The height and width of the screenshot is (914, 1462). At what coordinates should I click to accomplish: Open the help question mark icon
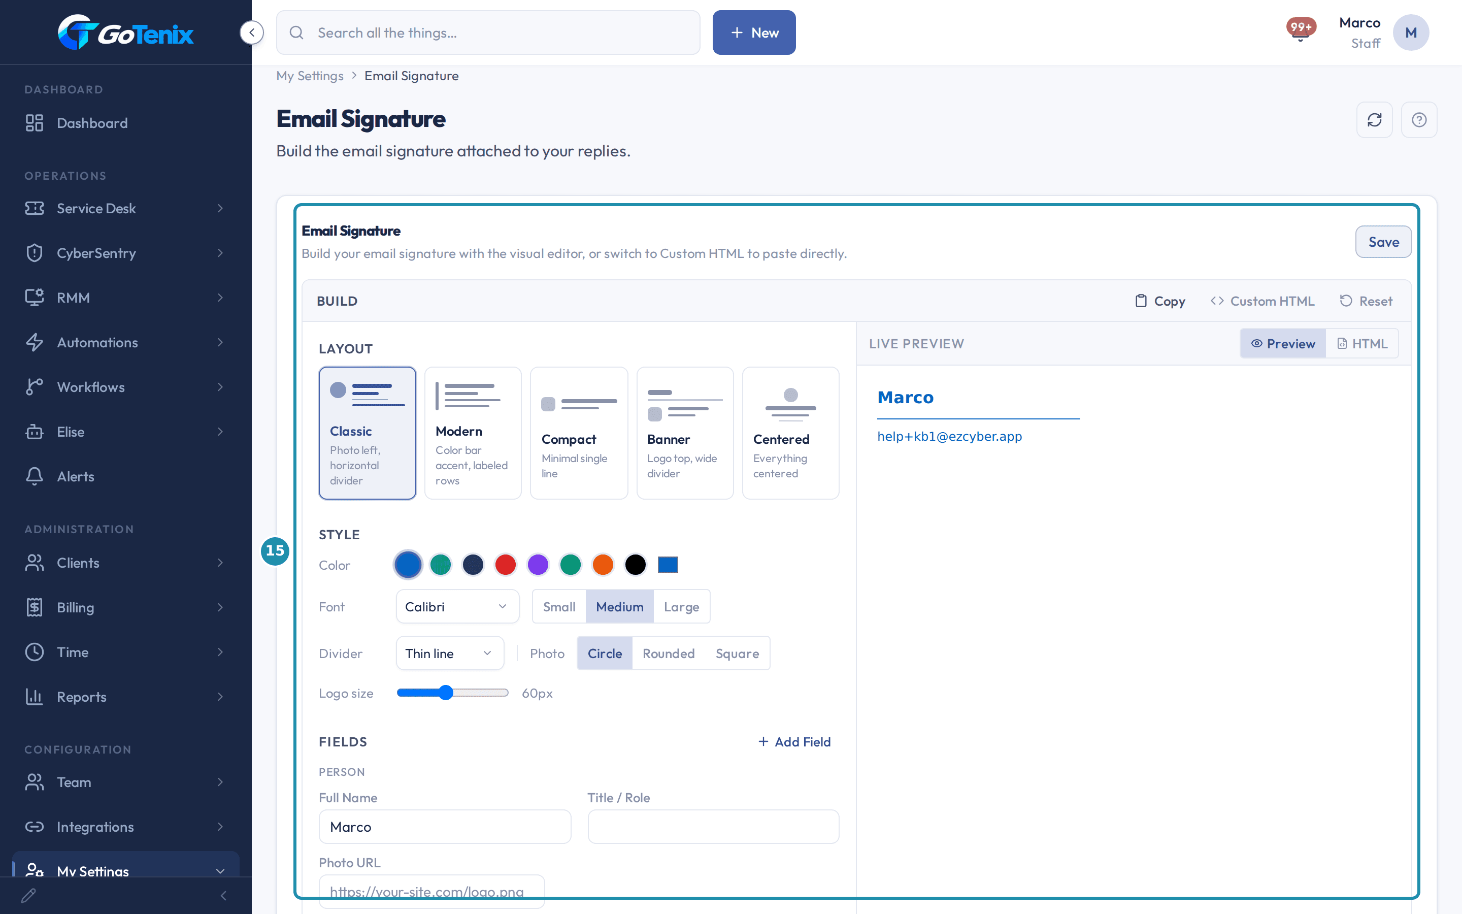pyautogui.click(x=1419, y=120)
